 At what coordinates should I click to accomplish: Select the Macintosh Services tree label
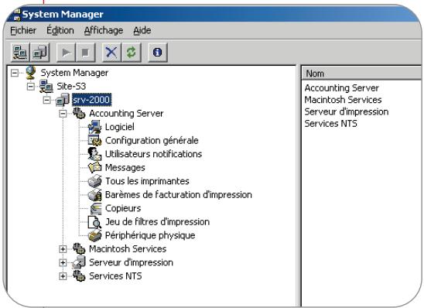coord(128,248)
